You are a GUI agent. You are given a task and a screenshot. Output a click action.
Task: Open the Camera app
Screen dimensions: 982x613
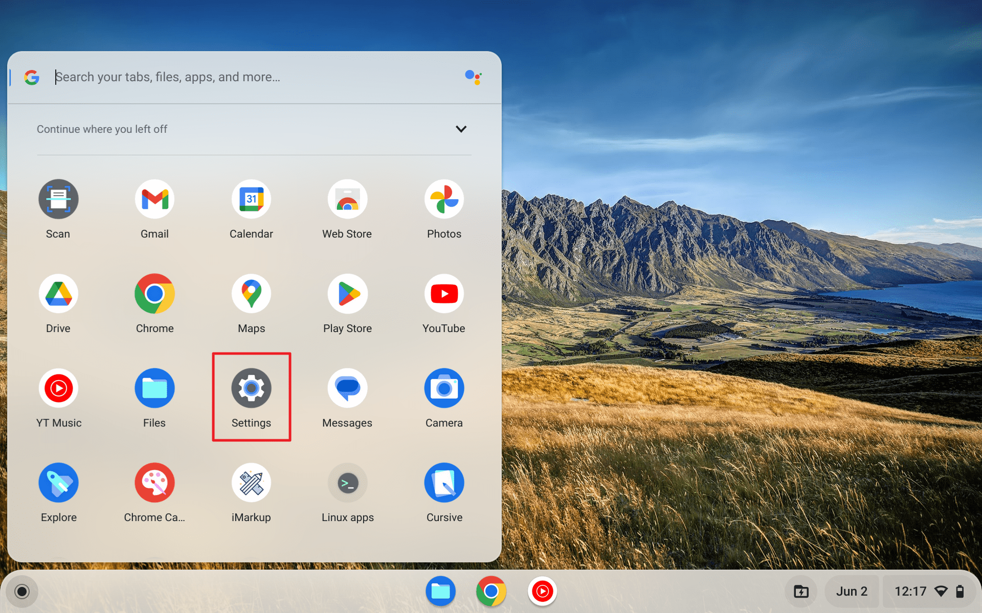pyautogui.click(x=444, y=388)
